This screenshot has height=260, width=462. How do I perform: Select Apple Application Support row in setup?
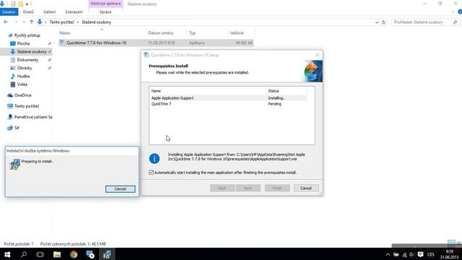[x=229, y=98]
